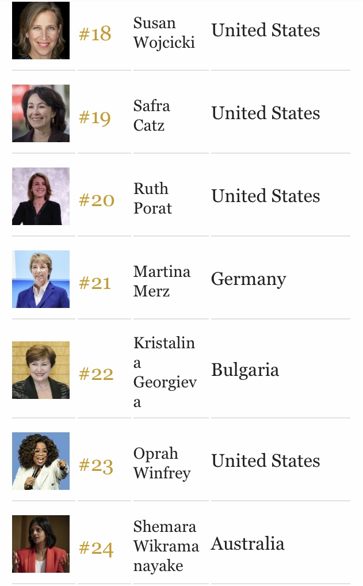This screenshot has height=586, width=363.
Task: Open Martina Merz profile name
Action: click(x=162, y=281)
